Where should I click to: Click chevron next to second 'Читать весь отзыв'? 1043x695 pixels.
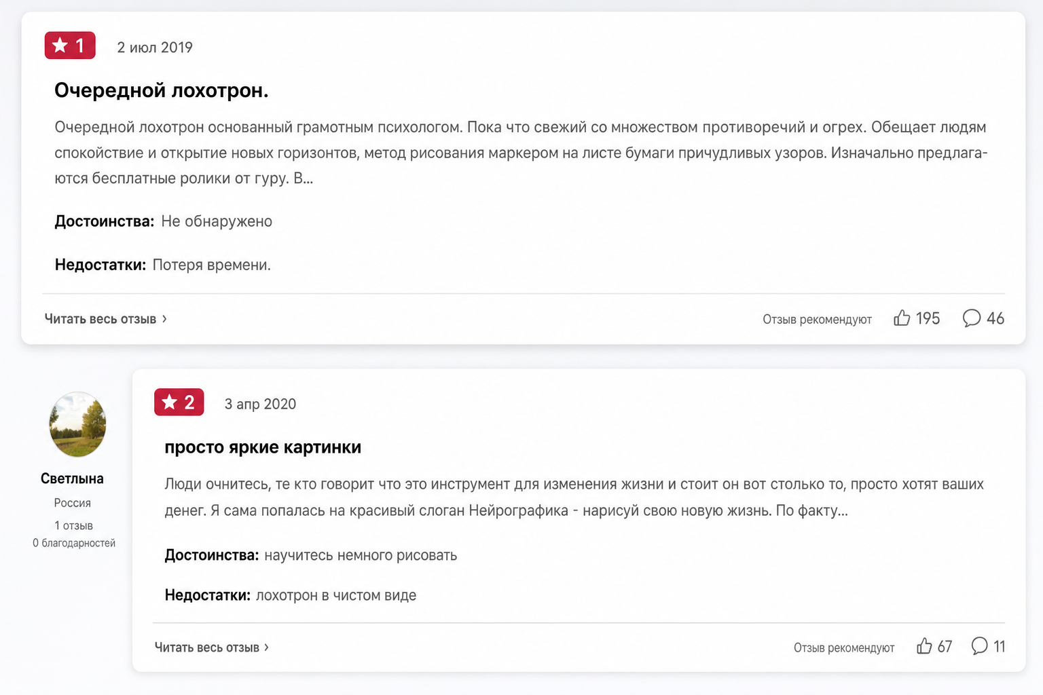(266, 647)
